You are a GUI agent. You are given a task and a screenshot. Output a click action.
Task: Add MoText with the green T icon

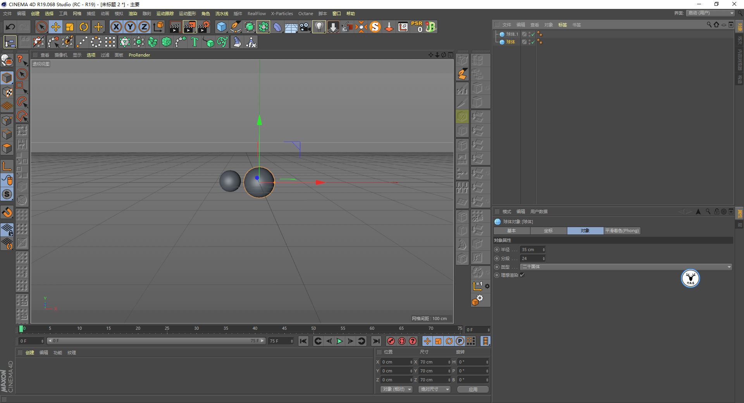pyautogui.click(x=195, y=42)
